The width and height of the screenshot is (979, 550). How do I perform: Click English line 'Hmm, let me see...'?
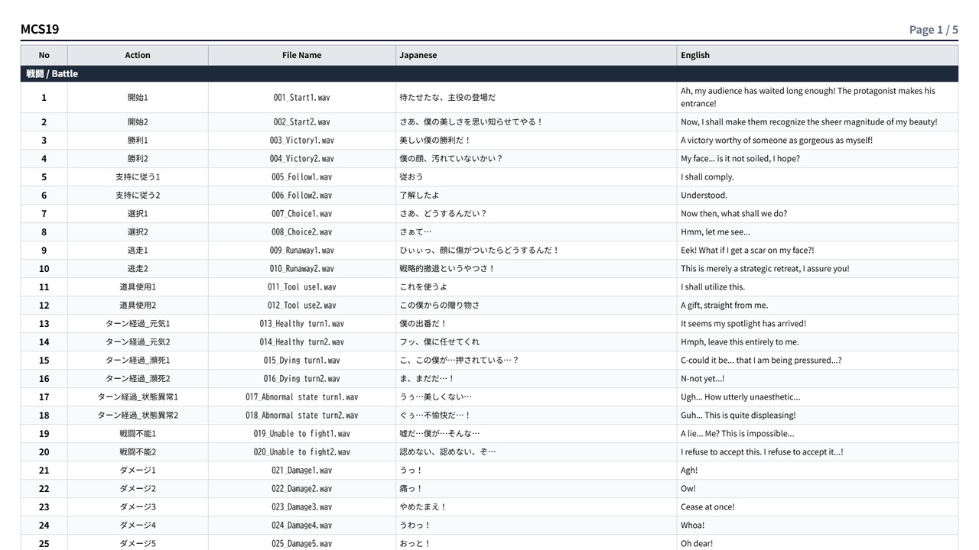pos(716,232)
